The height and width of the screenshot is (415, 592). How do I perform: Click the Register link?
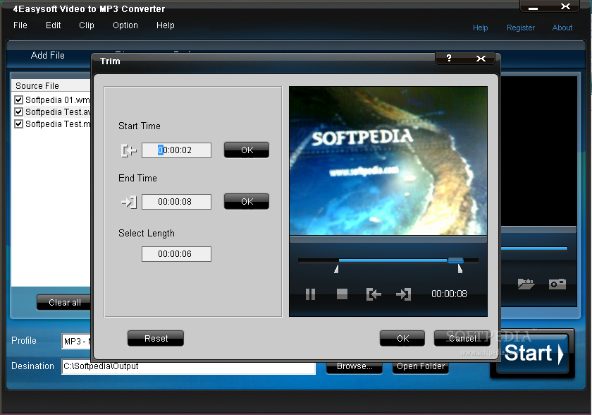521,28
